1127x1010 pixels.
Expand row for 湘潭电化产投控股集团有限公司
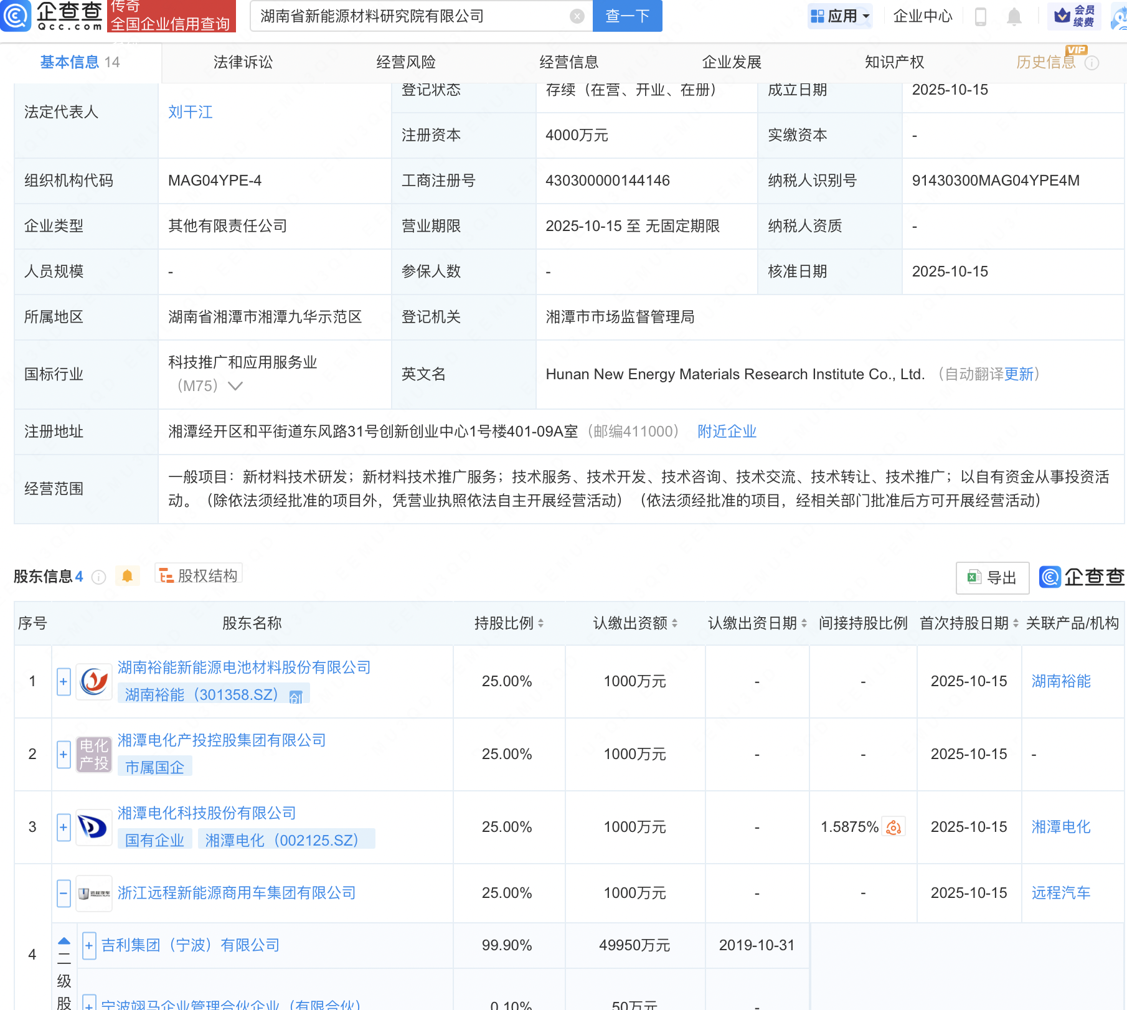click(x=64, y=754)
